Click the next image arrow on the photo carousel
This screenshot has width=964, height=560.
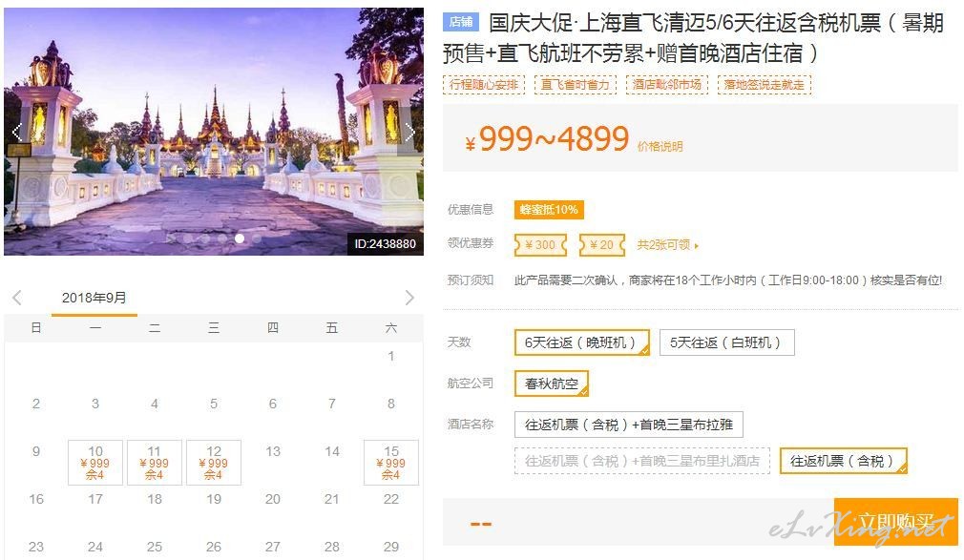(409, 133)
